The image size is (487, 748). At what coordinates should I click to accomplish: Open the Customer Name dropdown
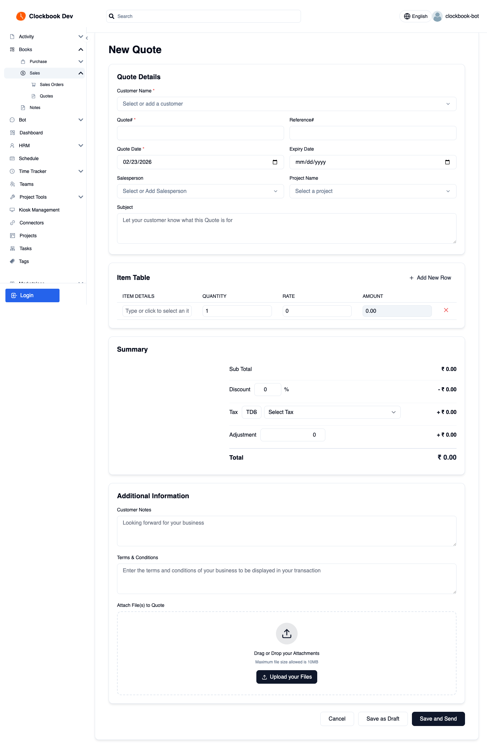pos(287,104)
